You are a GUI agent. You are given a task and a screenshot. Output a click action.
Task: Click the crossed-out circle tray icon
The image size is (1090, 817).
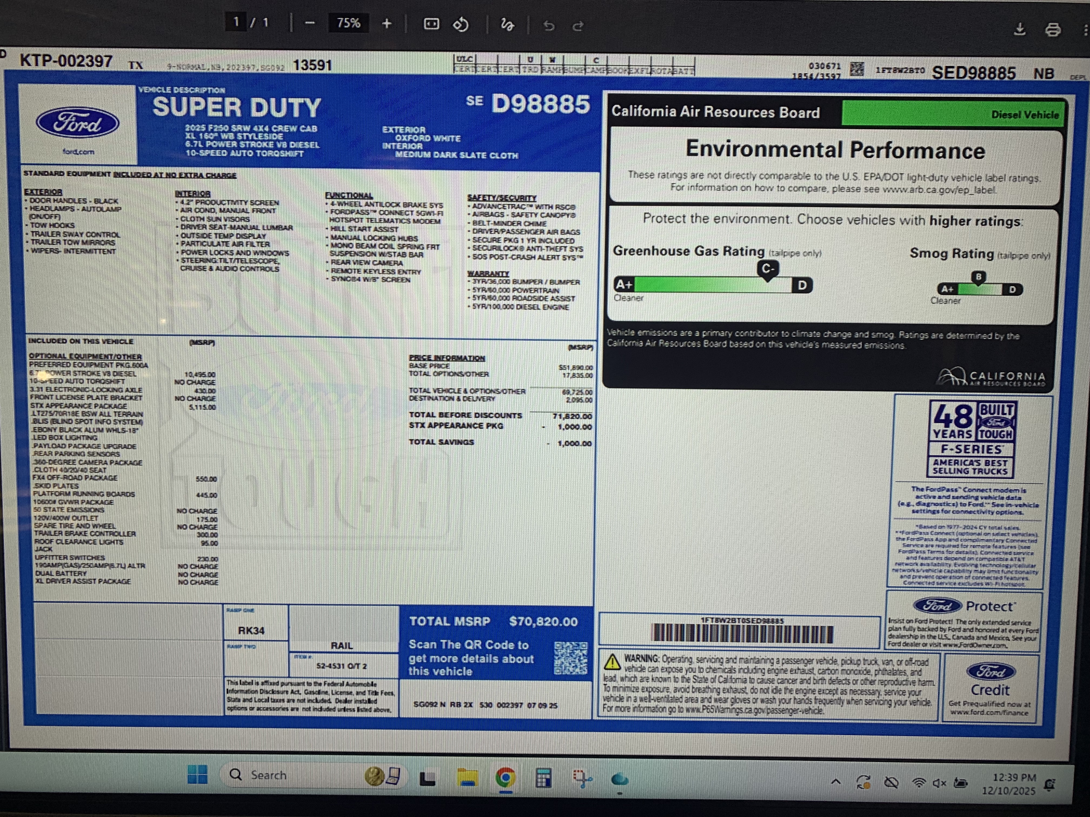point(891,782)
